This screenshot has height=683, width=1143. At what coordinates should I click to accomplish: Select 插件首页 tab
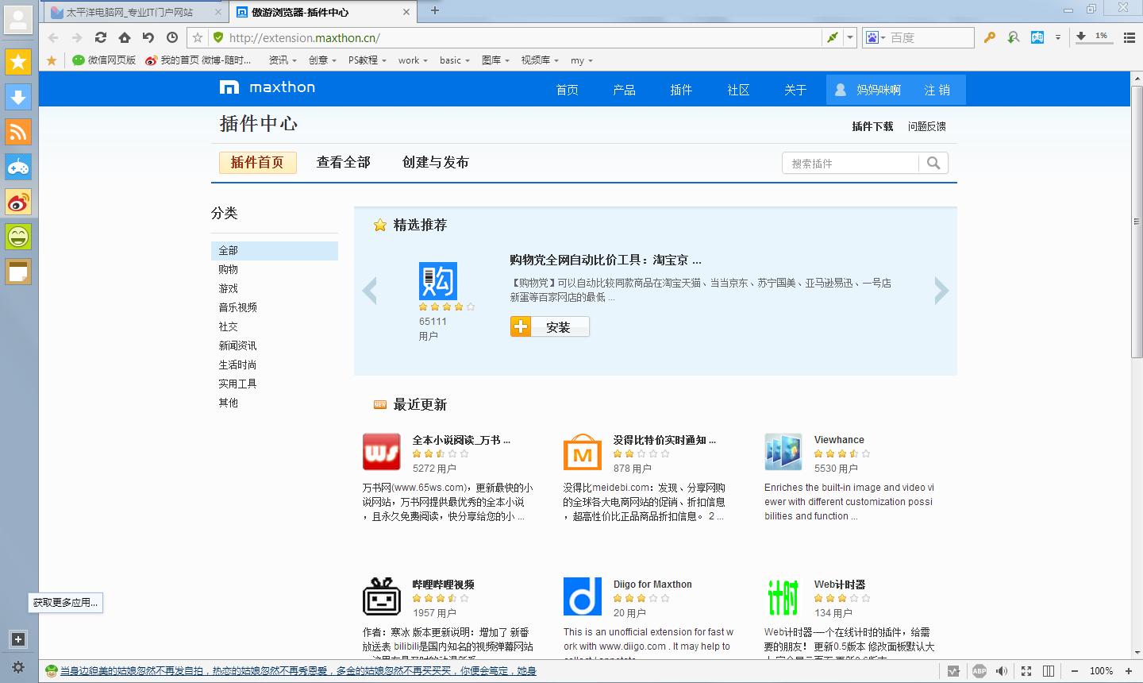(x=257, y=162)
